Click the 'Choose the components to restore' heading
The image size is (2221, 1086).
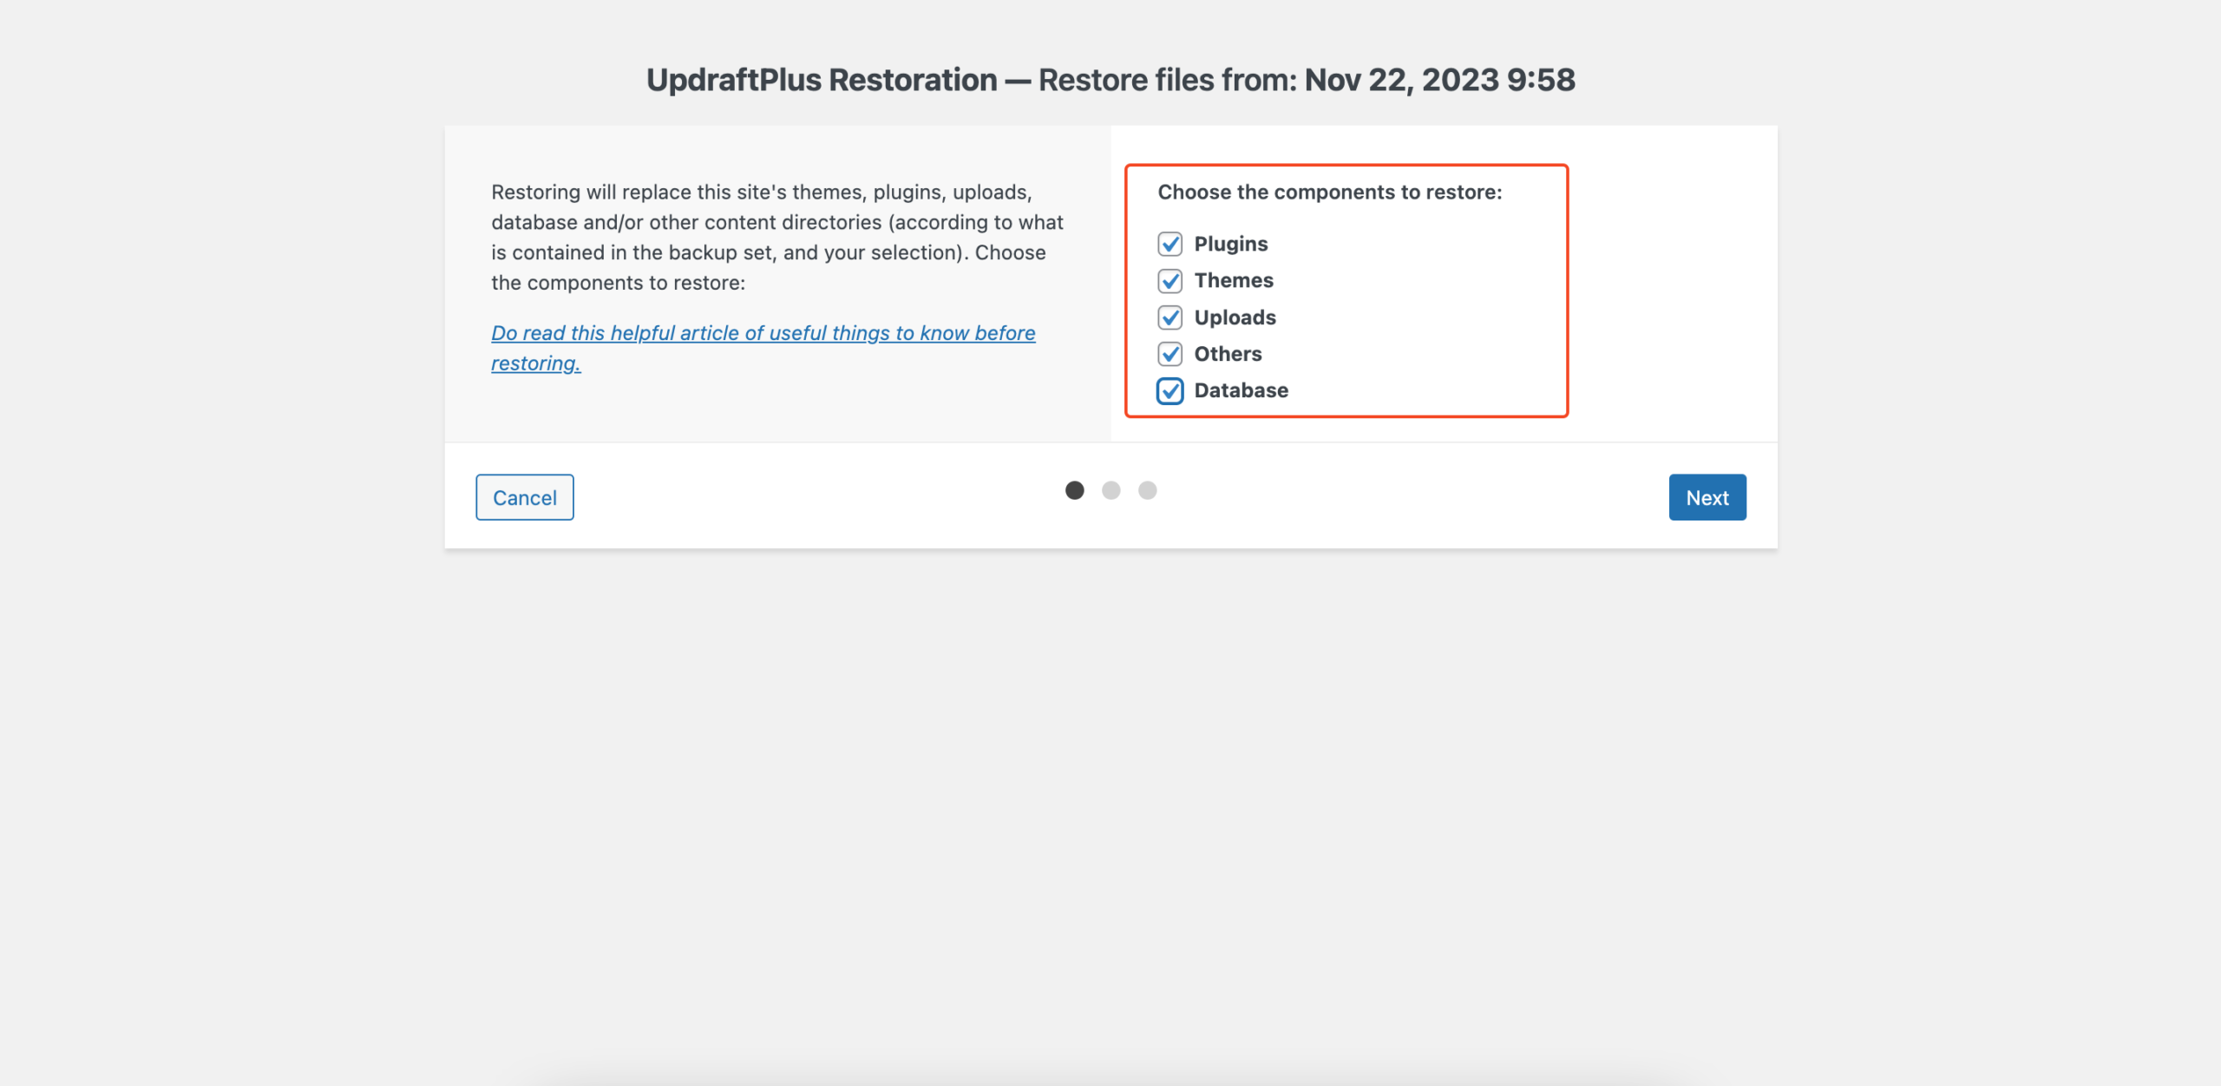[1329, 192]
